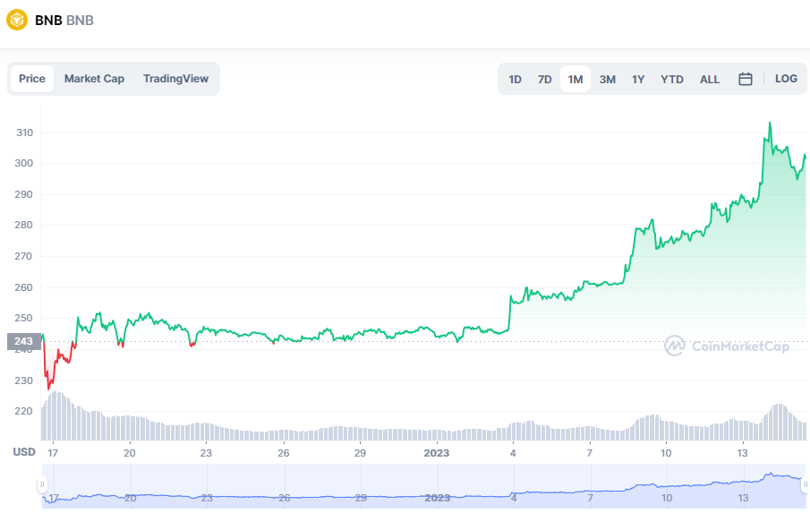
Task: Click the 13 date label on x-axis
Action: [742, 453]
